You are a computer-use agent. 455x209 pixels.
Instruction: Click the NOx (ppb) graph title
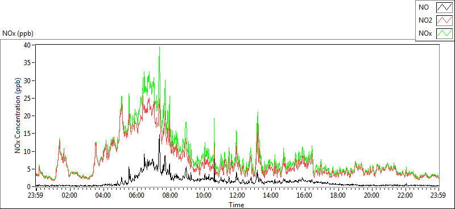click(x=18, y=33)
